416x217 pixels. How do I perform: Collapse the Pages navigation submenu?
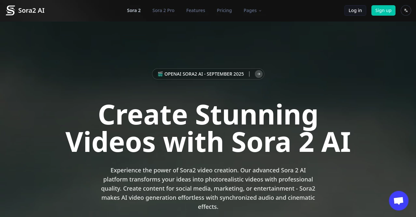point(250,10)
